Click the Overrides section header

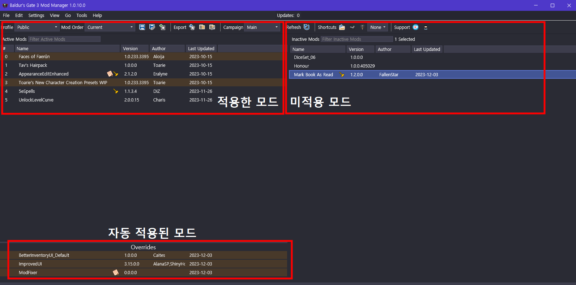point(143,247)
